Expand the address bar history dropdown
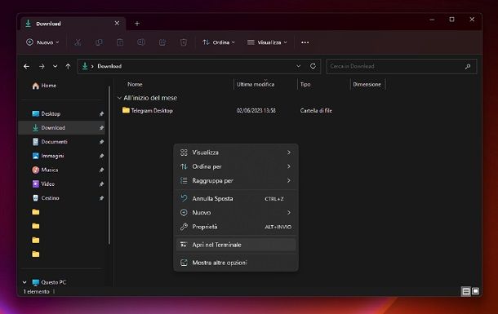This screenshot has width=498, height=314. tap(298, 66)
